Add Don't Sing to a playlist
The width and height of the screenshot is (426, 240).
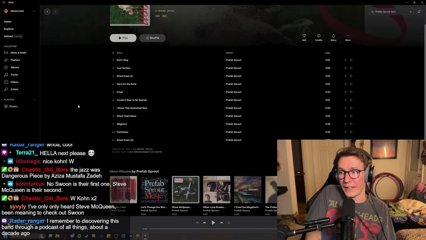click(345, 60)
